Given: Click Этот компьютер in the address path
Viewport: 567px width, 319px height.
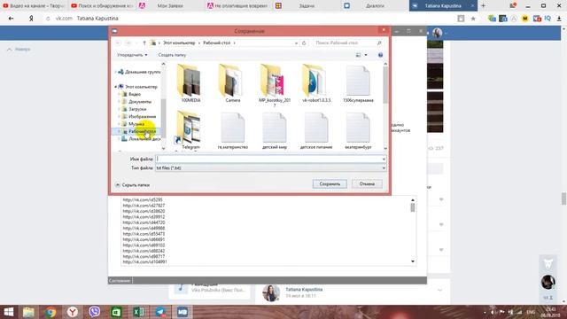Looking at the screenshot, I should pos(179,43).
